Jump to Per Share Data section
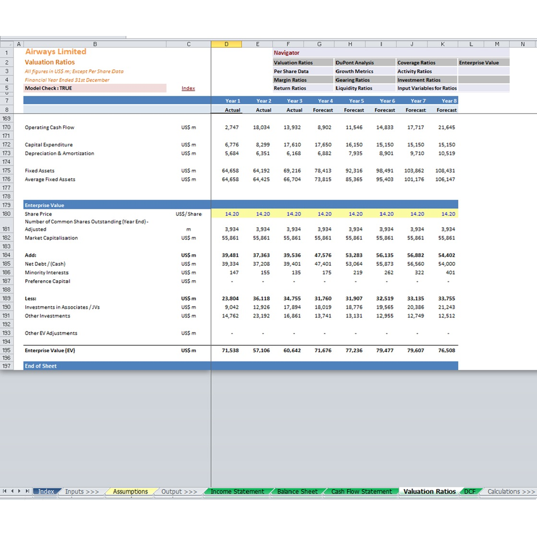The height and width of the screenshot is (537, 537). [x=303, y=71]
